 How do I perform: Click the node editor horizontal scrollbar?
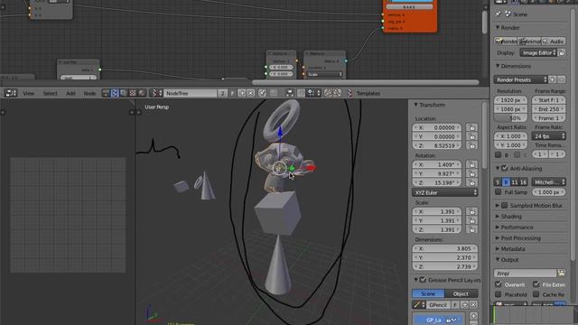365,82
